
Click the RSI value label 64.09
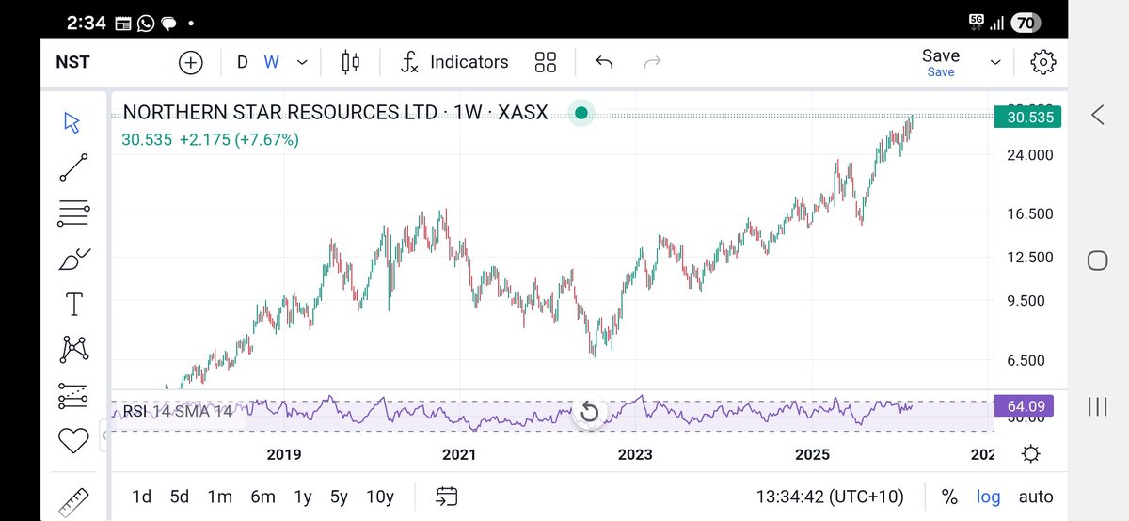[x=1023, y=407]
